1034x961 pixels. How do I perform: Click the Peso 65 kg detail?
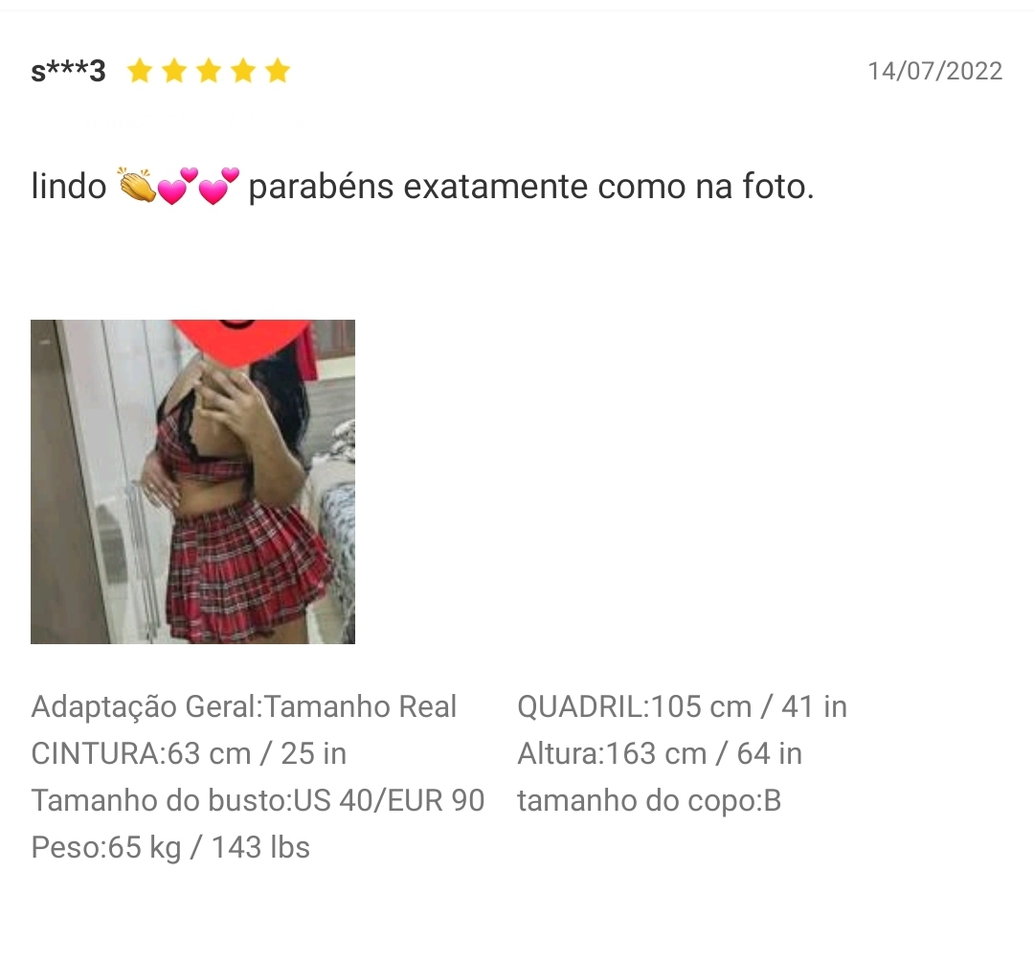click(x=170, y=848)
